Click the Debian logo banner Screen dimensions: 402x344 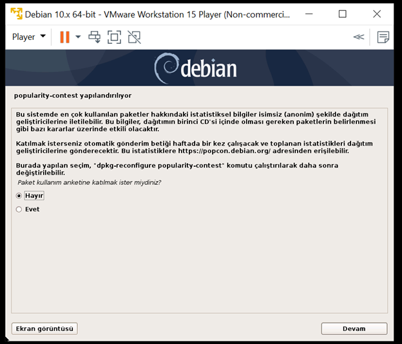point(200,68)
